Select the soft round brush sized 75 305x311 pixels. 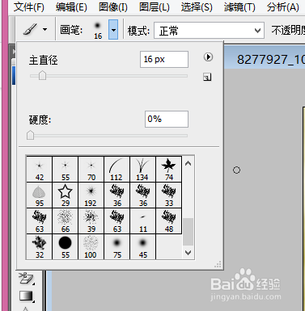pyautogui.click(x=117, y=247)
